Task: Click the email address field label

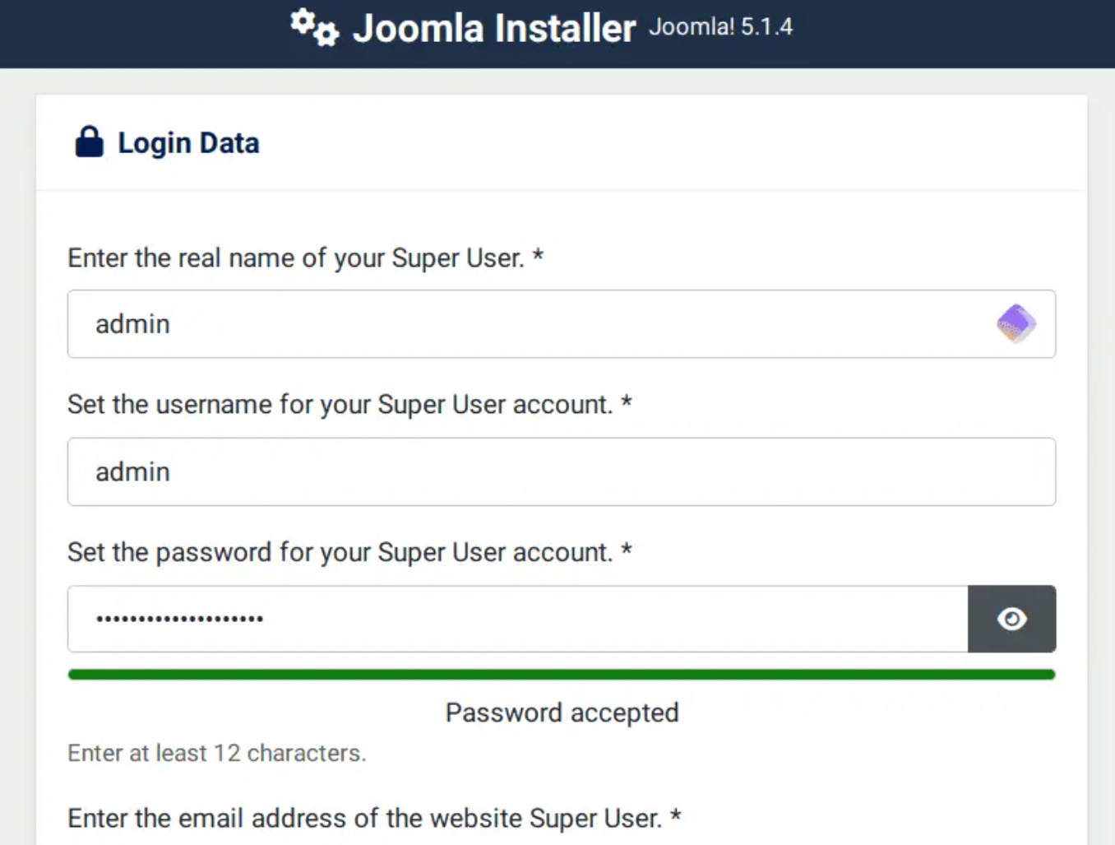Action: point(364,819)
